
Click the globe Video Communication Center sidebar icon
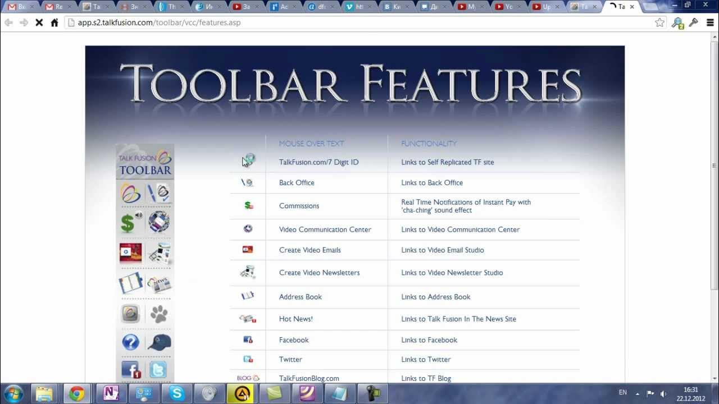[159, 222]
